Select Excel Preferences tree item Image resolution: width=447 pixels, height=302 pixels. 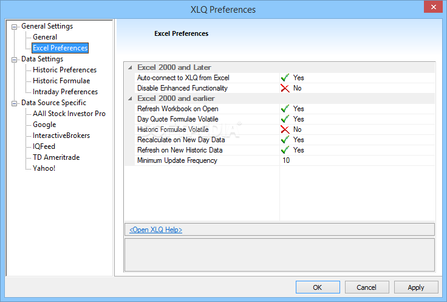click(60, 48)
